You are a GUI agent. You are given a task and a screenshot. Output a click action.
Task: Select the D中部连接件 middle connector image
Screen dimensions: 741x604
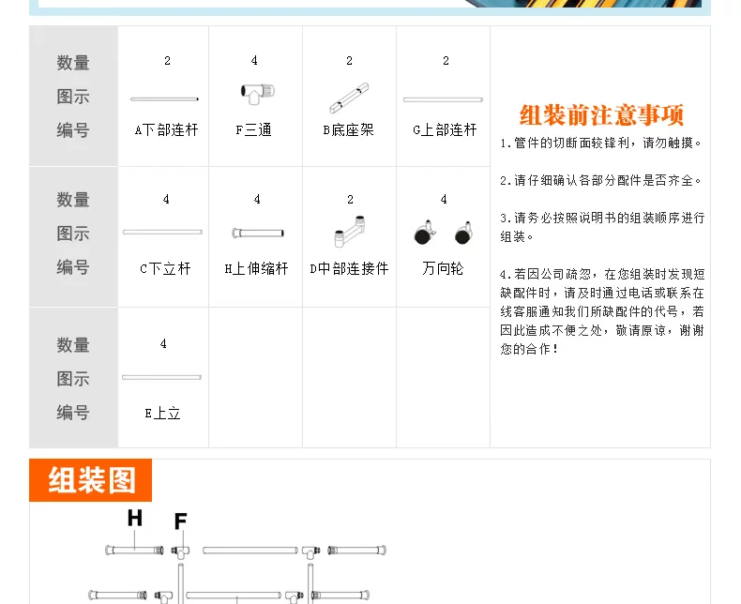click(x=348, y=232)
